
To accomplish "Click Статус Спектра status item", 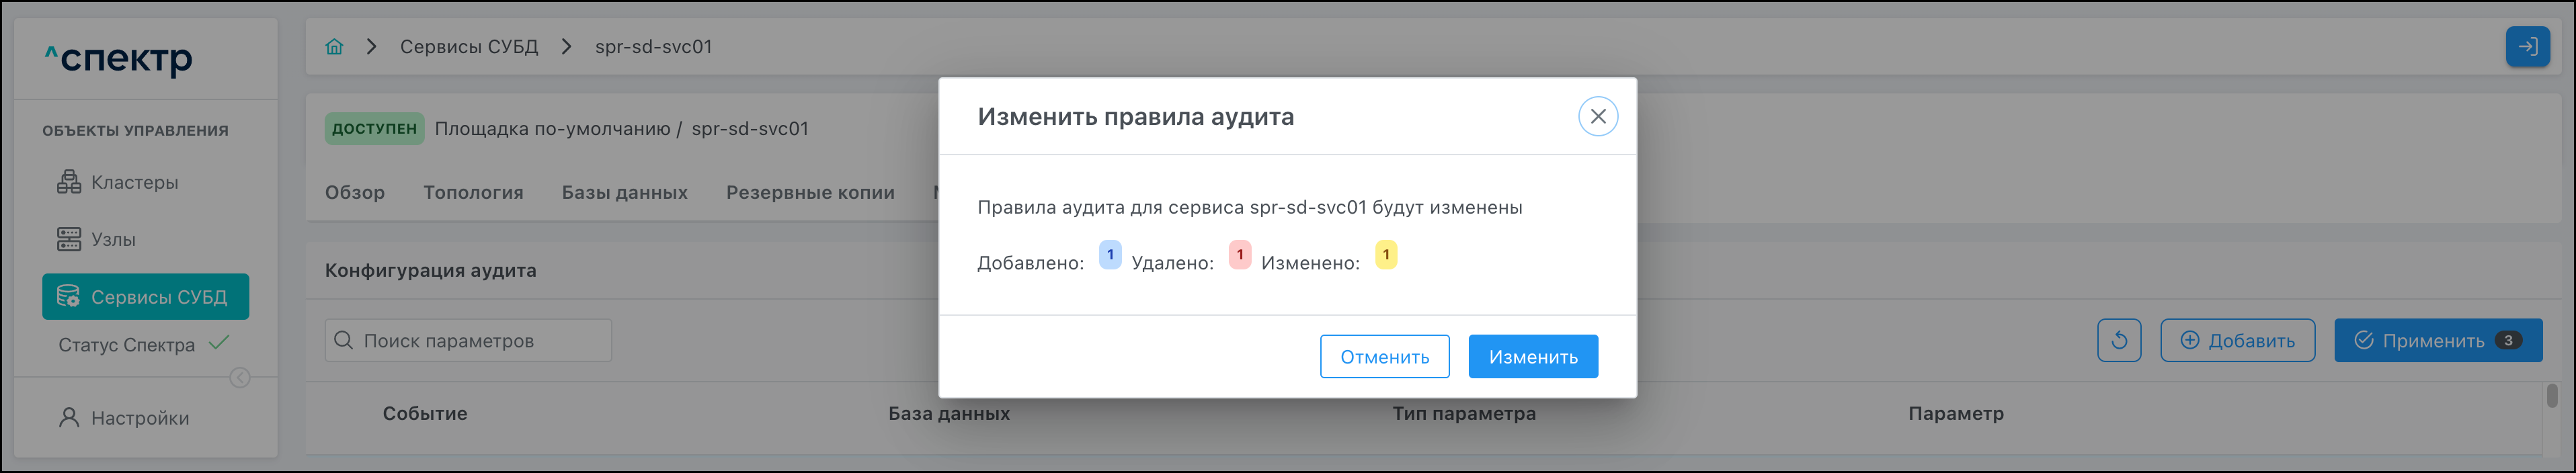I will (x=127, y=345).
